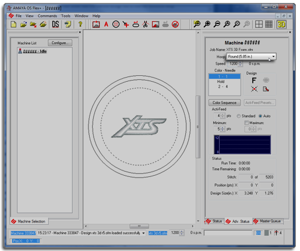Click the hoop frame toolbar icon
300x251 pixels.
click(x=96, y=25)
